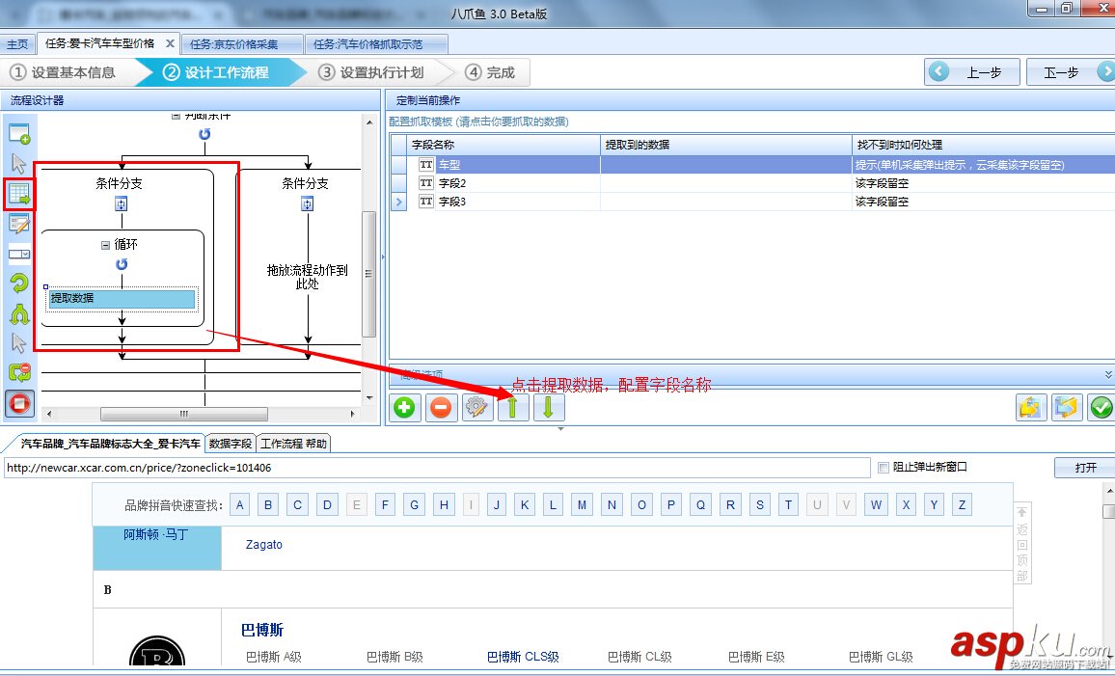Close the 爱卡汽车车型价格 task tab
Screen dimensions: 1115x676
coord(170,43)
